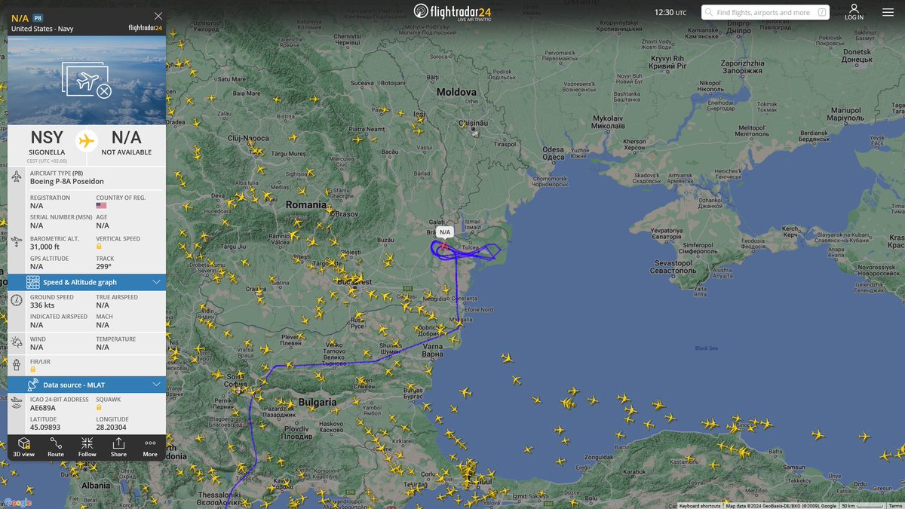This screenshot has height=509, width=905.
Task: Click the NSY Sigonella origin airport
Action: click(x=47, y=143)
